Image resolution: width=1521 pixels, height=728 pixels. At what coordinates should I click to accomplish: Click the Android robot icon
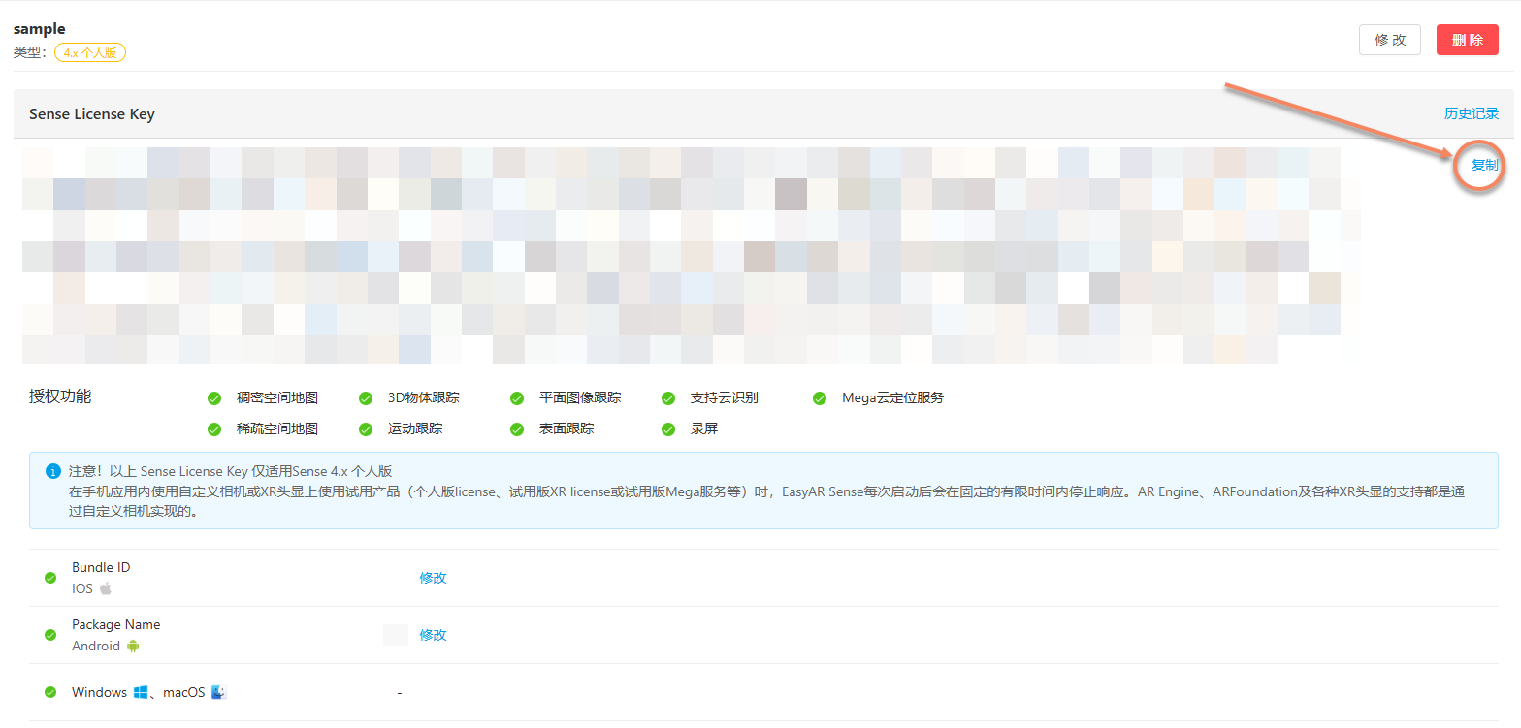[133, 647]
